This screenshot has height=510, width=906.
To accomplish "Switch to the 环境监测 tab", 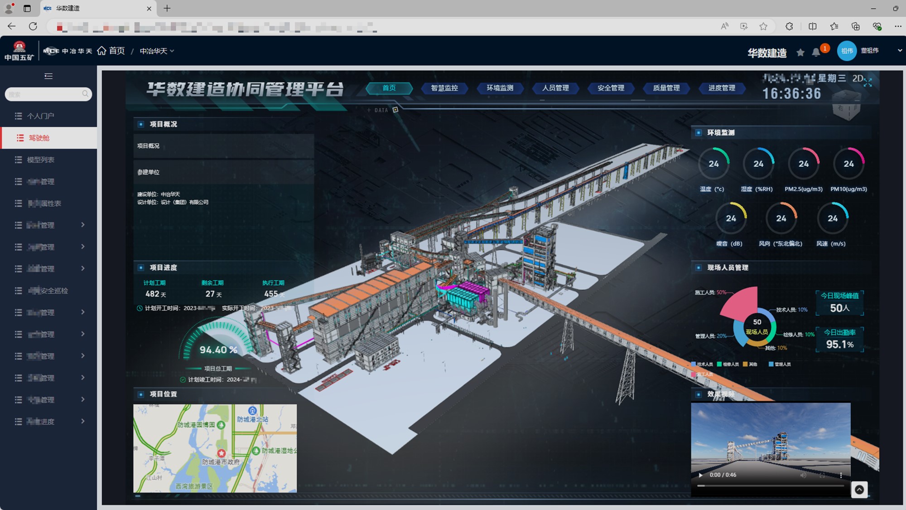I will click(500, 88).
